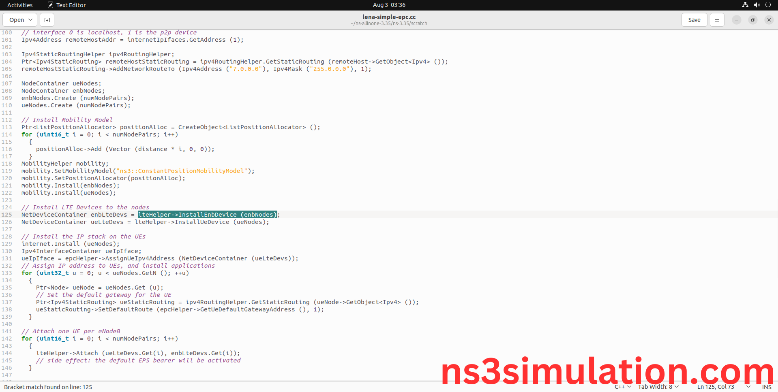Open the Tab Width dropdown

[x=658, y=387]
